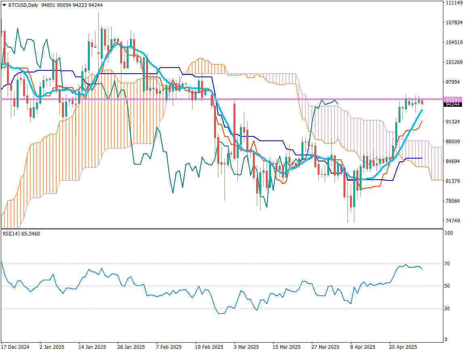Viewport: 466px width, 352px height.
Task: Click the 17 Dec 2024 date label
Action: pyautogui.click(x=15, y=347)
